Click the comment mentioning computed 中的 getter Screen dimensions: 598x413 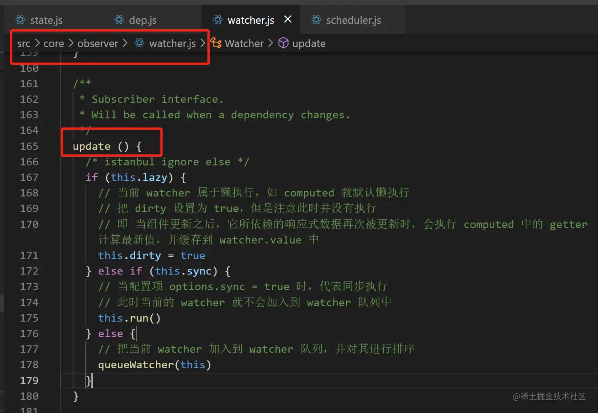(343, 224)
